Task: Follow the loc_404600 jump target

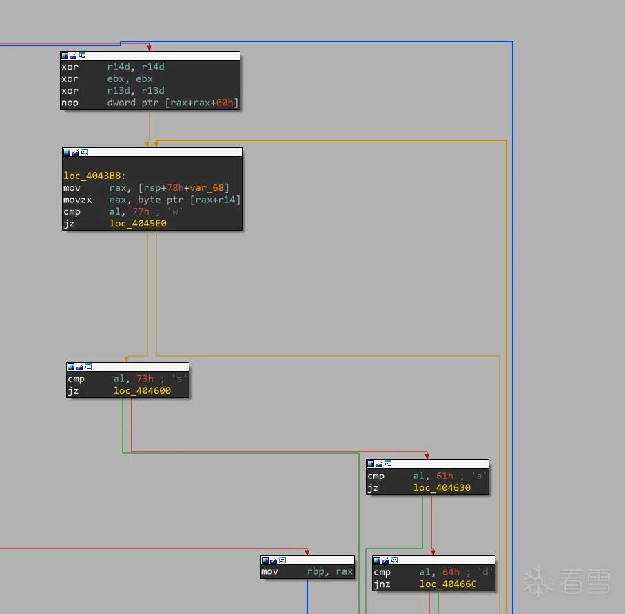Action: click(x=143, y=390)
